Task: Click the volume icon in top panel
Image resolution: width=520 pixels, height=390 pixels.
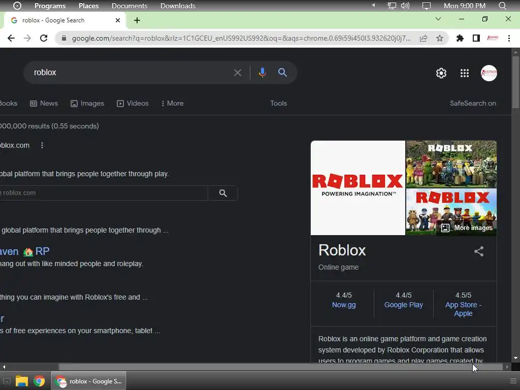Action: click(x=405, y=6)
